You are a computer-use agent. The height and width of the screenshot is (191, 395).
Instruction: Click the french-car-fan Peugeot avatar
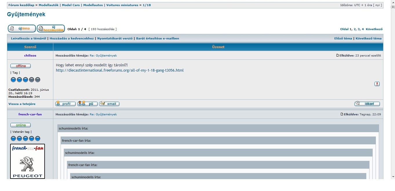point(28,161)
